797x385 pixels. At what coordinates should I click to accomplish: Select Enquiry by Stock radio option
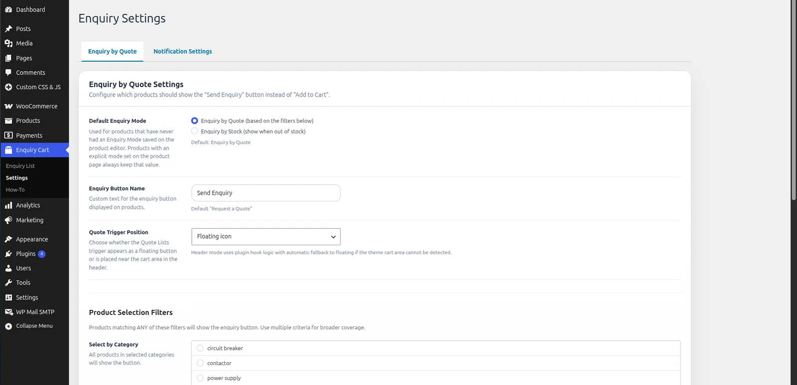point(195,131)
